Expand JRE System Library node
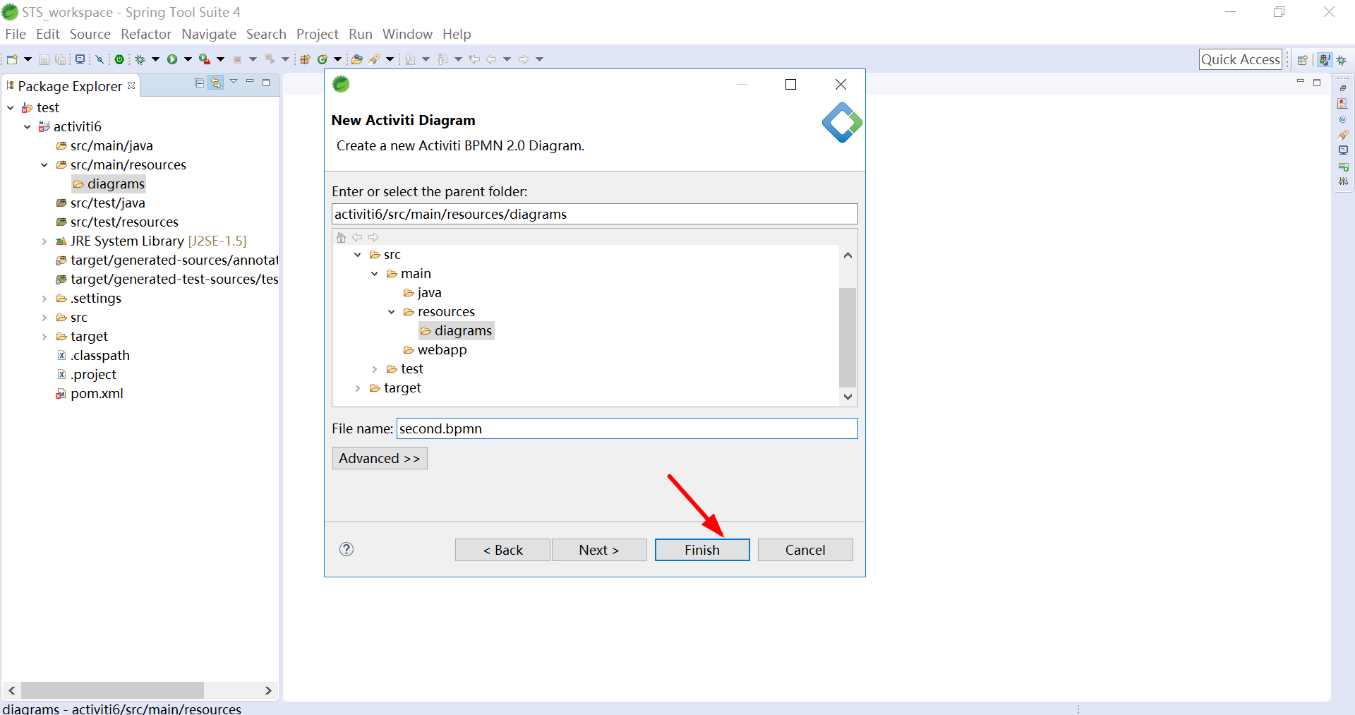1355x715 pixels. coord(44,241)
